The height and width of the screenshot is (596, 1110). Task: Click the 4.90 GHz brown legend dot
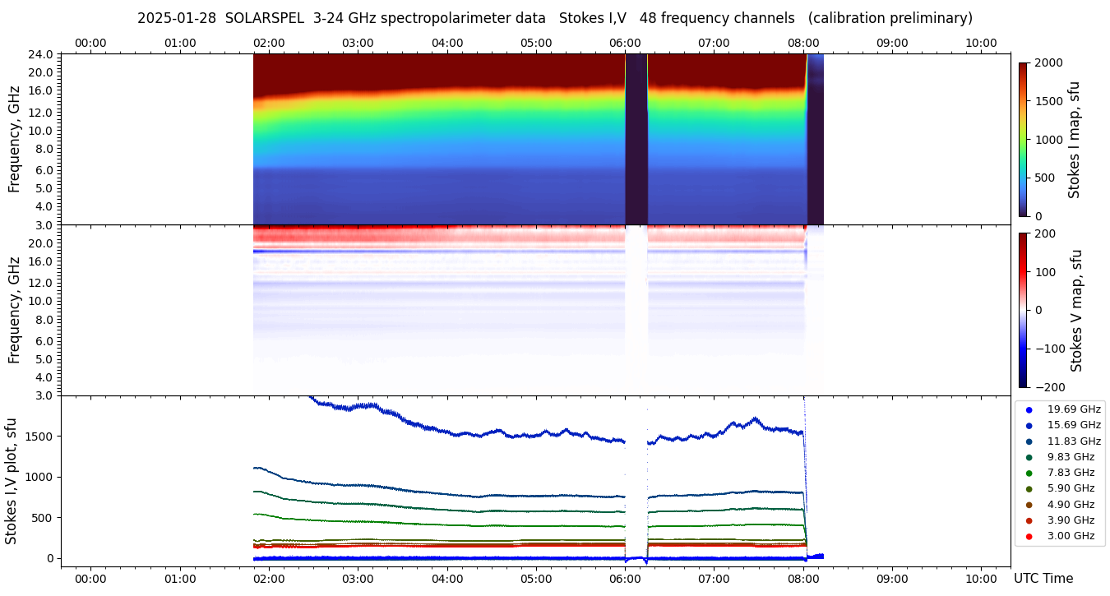(x=1028, y=505)
